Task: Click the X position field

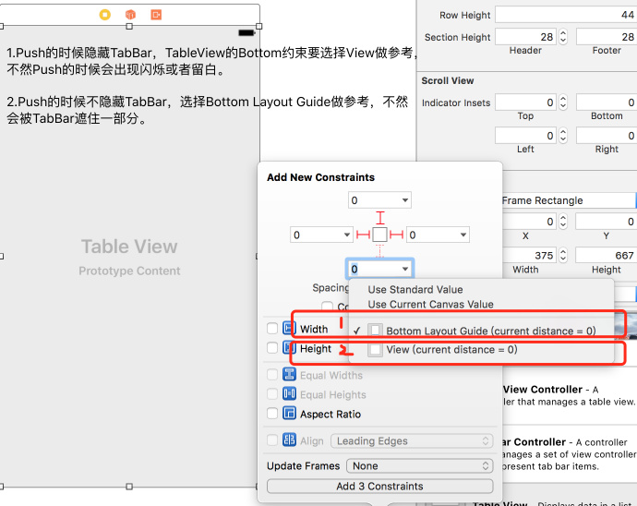Action: (x=529, y=222)
